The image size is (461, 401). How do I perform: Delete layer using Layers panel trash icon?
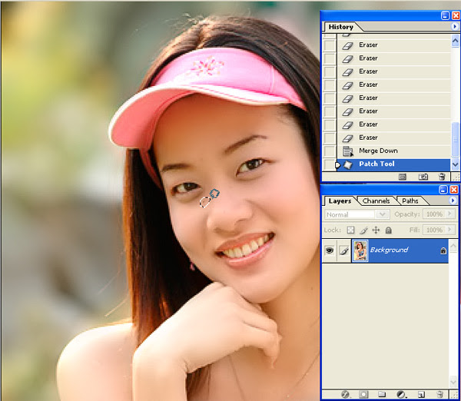439,394
